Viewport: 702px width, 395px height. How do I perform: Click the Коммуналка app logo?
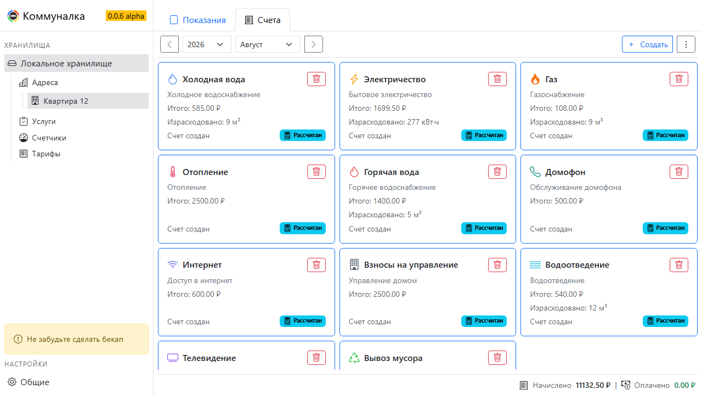(13, 16)
